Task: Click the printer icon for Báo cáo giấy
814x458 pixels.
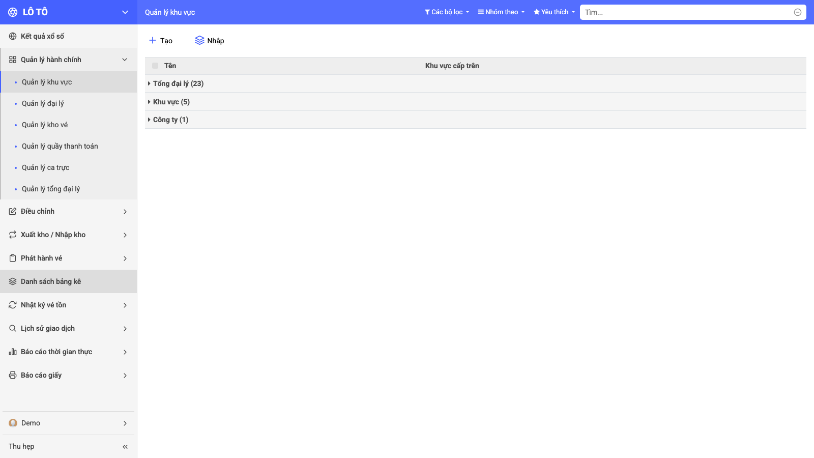Action: coord(13,375)
